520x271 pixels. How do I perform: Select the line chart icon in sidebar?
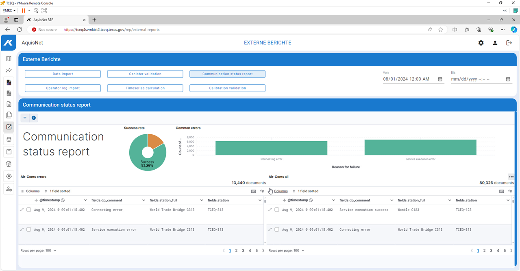9,70
